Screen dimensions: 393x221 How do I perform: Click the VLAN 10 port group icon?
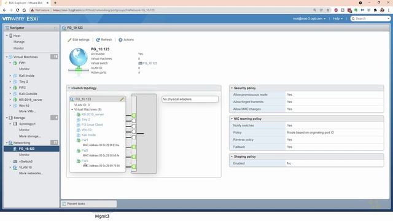click(x=15, y=168)
